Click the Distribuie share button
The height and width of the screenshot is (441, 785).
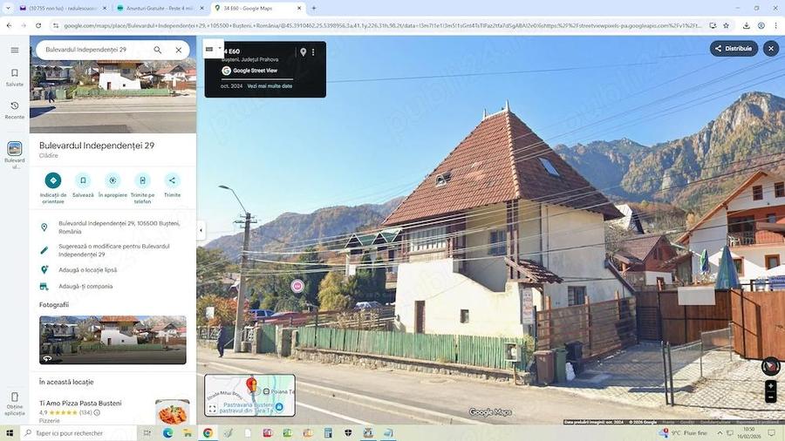(734, 49)
